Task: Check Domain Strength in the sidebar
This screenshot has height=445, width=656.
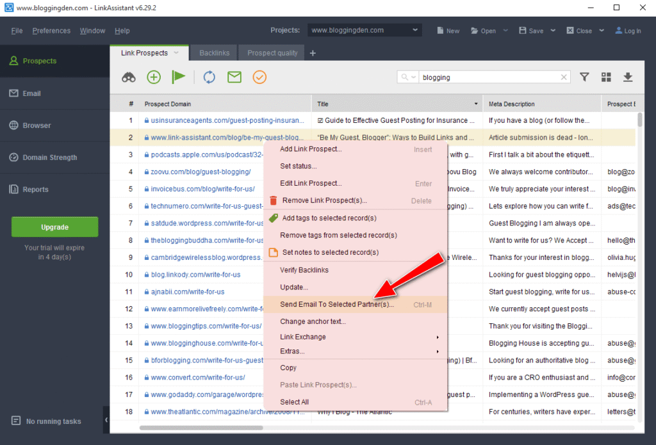Action: [44, 158]
